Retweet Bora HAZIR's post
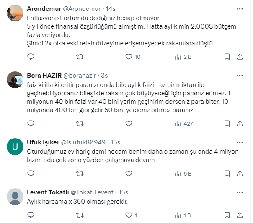Screen dimensions: 253x223 pos(79,123)
